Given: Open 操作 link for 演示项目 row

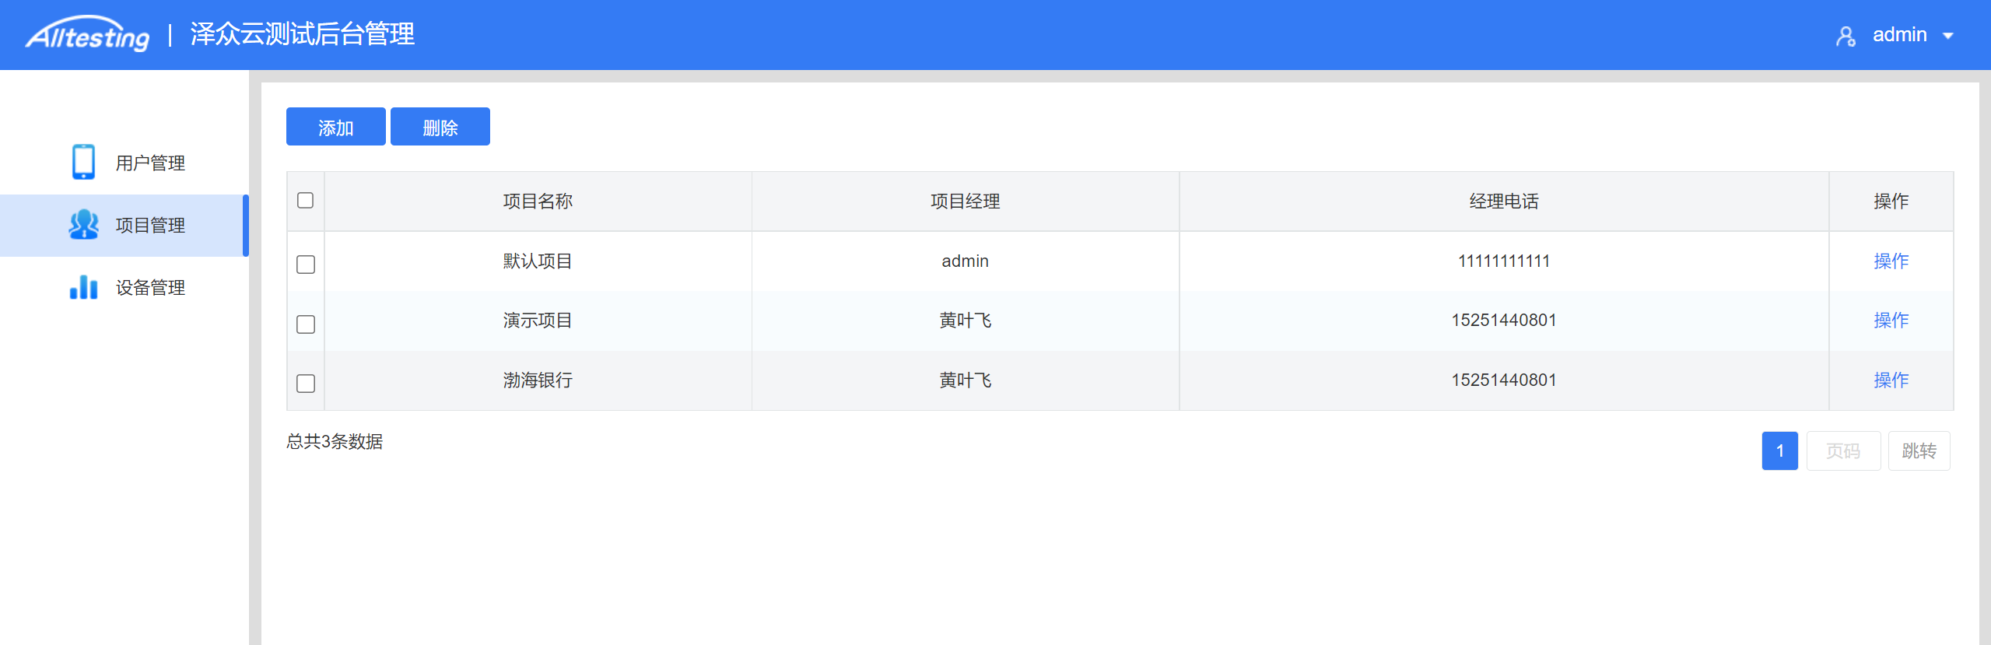Looking at the screenshot, I should coord(1891,320).
